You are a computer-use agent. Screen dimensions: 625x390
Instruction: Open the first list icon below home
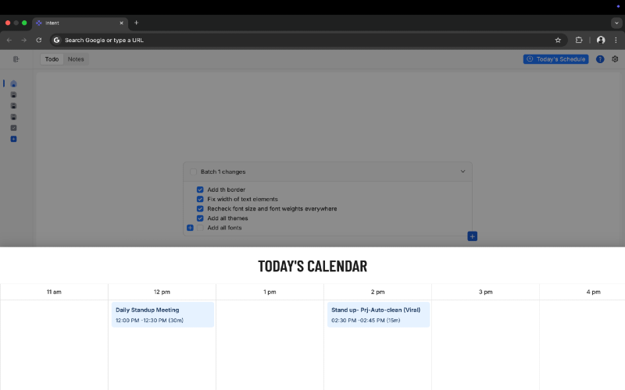(x=13, y=94)
